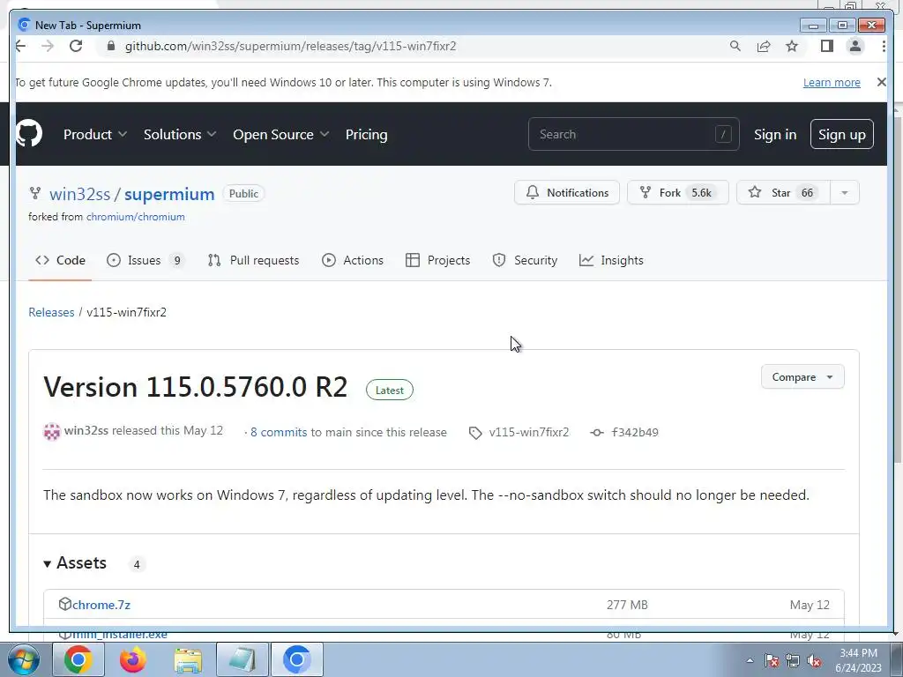Click the Action Center flag tray icon
Screen dimensions: 903x677
click(x=771, y=661)
